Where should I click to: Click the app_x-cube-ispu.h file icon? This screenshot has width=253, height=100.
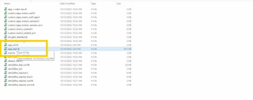point(6,9)
